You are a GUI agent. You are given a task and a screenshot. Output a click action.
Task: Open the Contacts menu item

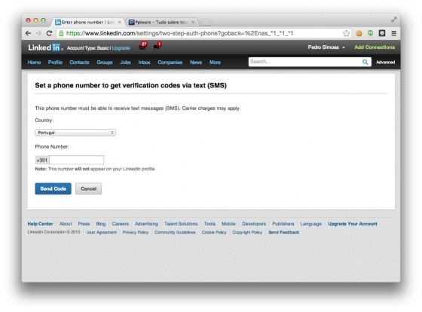click(x=79, y=63)
